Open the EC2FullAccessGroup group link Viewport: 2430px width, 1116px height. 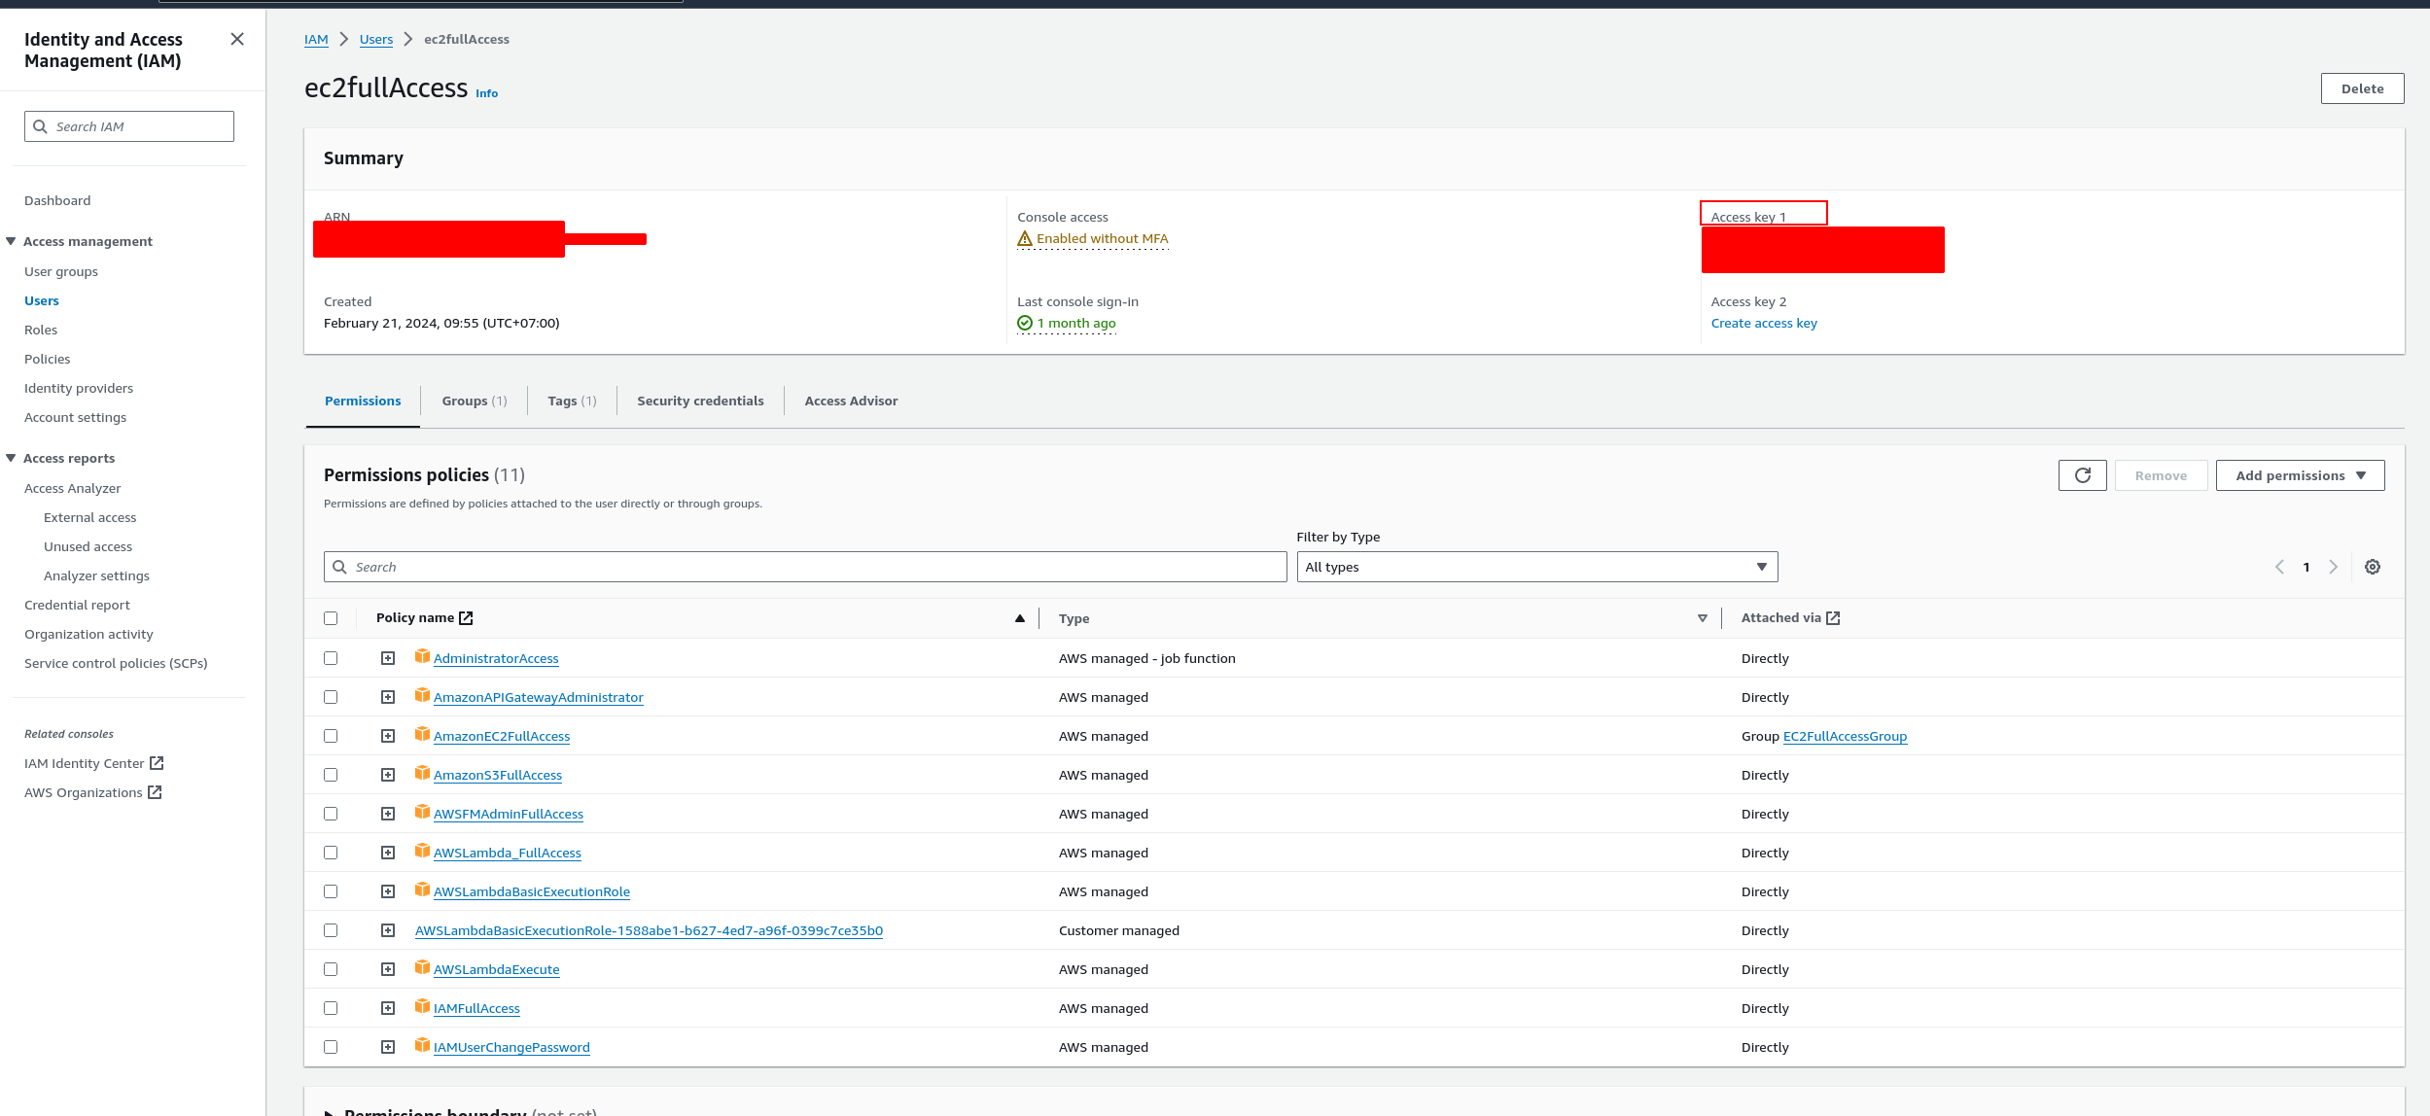click(x=1845, y=736)
